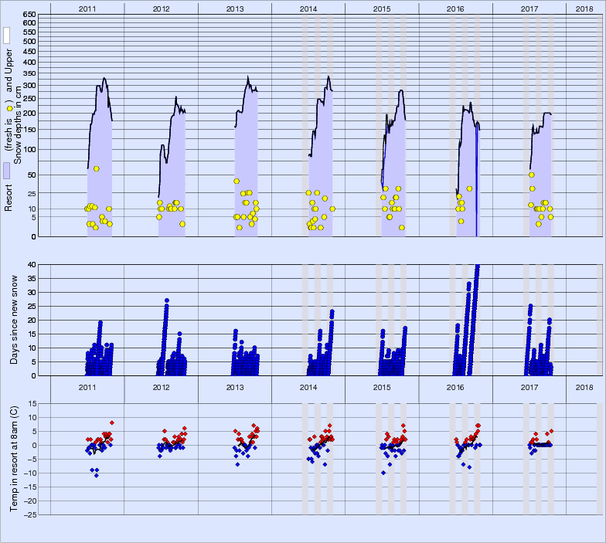Choose 2013 in the top year header
Image resolution: width=606 pixels, height=543 pixels.
click(235, 8)
